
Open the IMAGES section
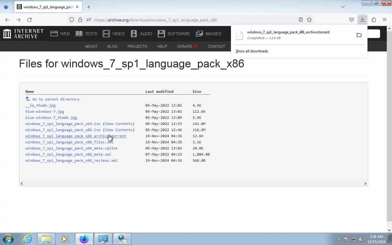tap(209, 34)
